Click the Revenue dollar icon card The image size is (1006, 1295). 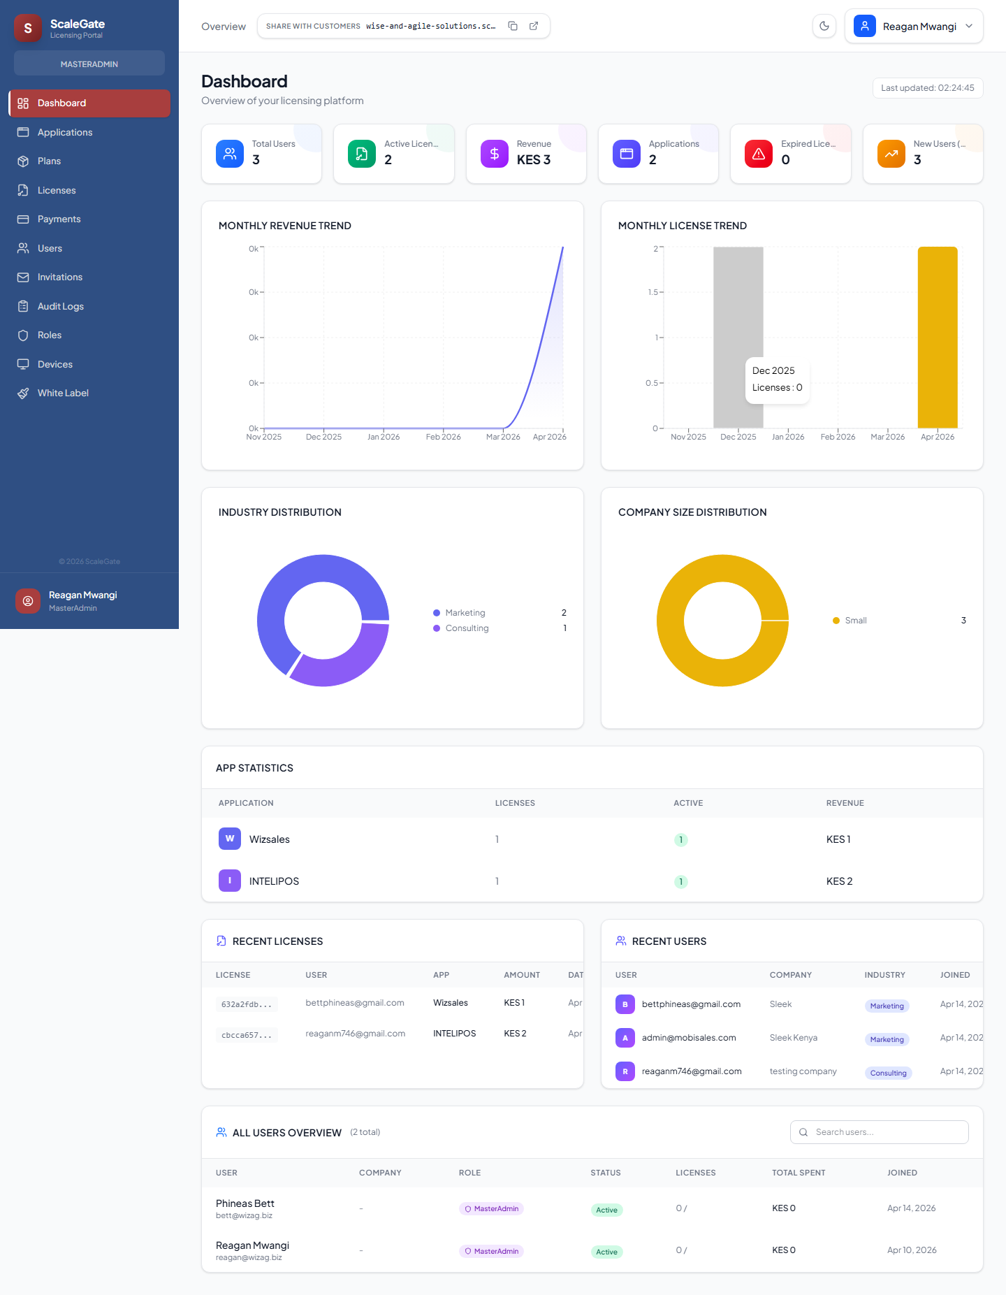494,154
